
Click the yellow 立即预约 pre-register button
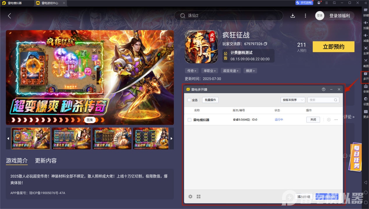coord(333,47)
